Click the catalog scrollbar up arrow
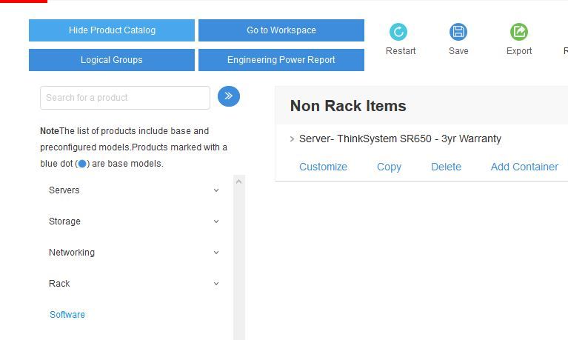568x340 pixels. tap(238, 181)
